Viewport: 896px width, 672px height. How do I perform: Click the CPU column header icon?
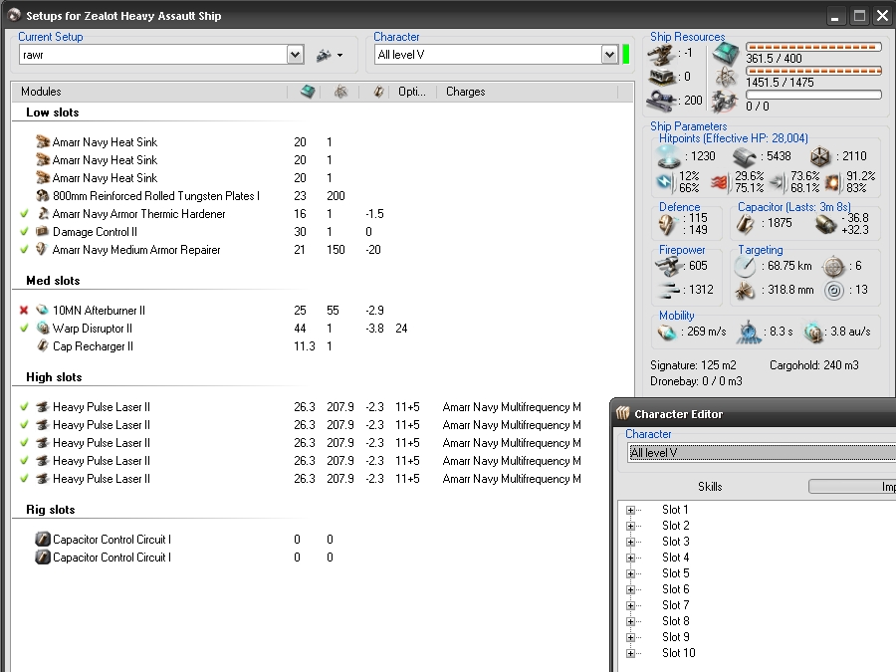point(308,92)
